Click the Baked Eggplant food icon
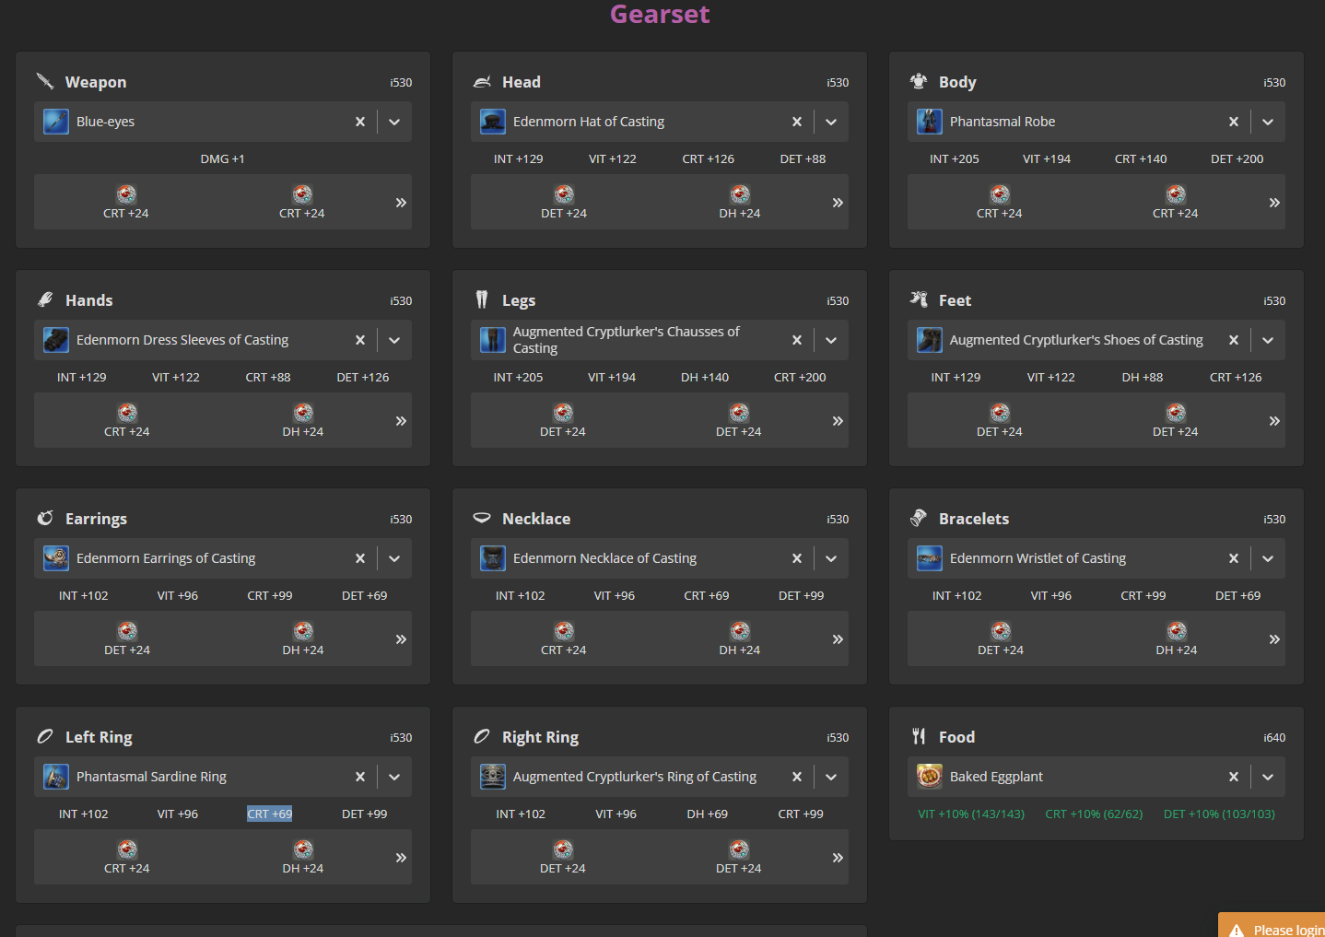1325x937 pixels. click(930, 777)
